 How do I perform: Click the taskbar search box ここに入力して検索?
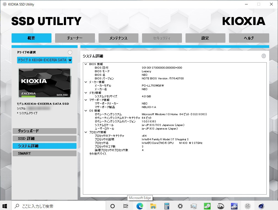click(x=59, y=206)
